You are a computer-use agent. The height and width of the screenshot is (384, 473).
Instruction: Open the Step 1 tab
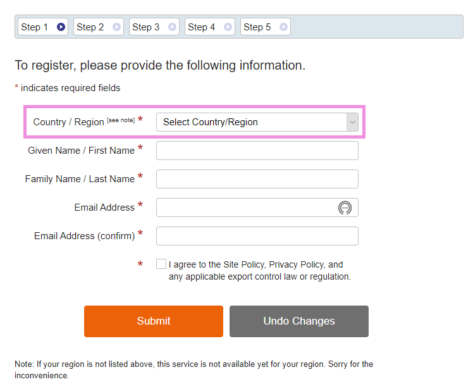pos(35,27)
